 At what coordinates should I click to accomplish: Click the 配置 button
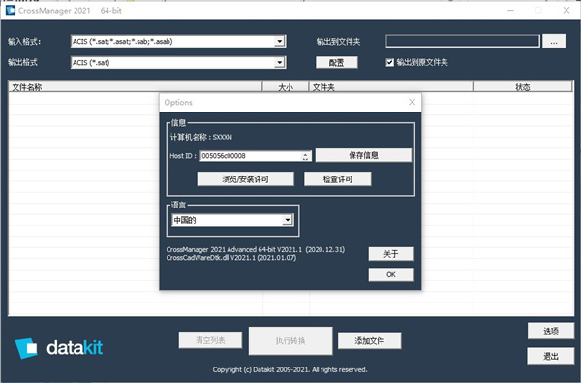click(x=336, y=62)
